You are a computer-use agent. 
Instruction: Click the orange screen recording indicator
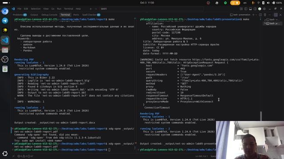click(235, 3)
